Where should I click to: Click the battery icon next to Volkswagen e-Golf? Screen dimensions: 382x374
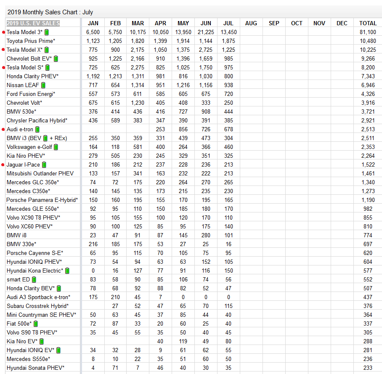tap(56, 147)
